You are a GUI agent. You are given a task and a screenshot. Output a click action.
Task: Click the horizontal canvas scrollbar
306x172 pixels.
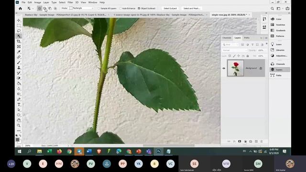point(169,145)
